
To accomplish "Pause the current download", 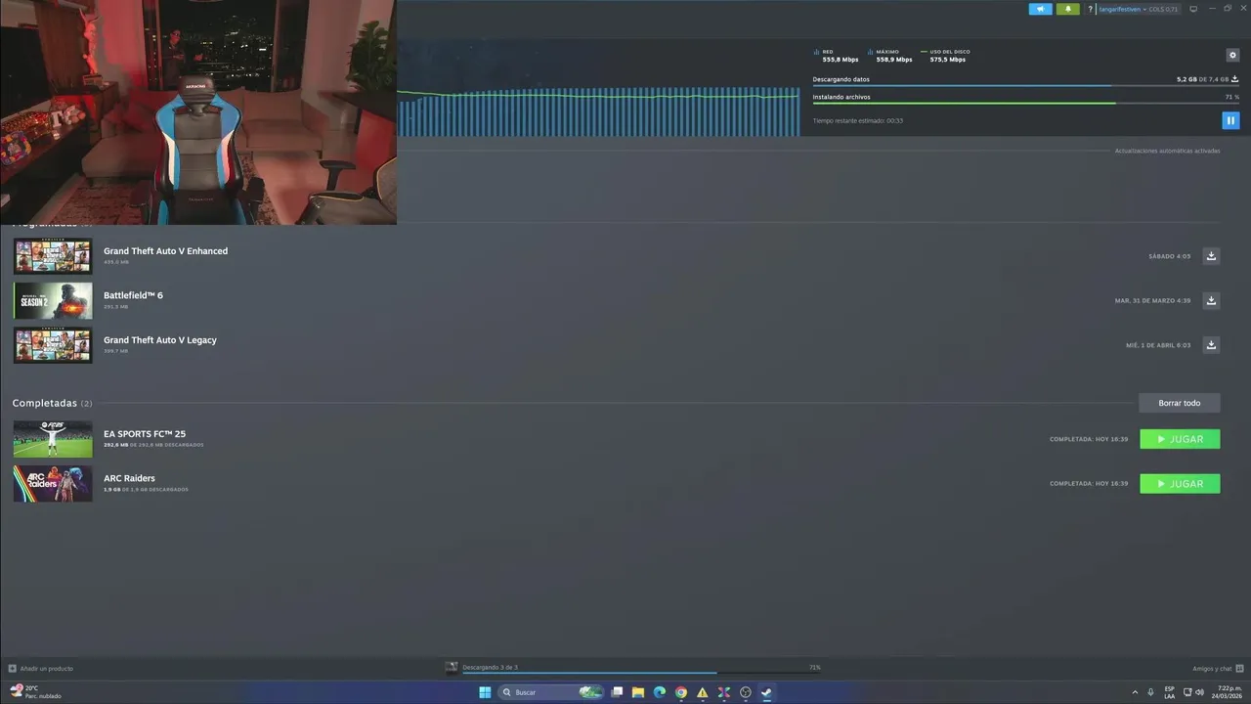I will click(x=1230, y=120).
